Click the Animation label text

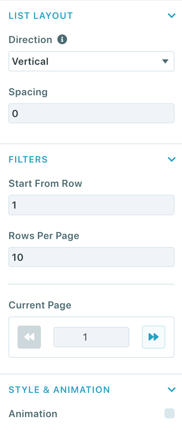[x=33, y=414]
